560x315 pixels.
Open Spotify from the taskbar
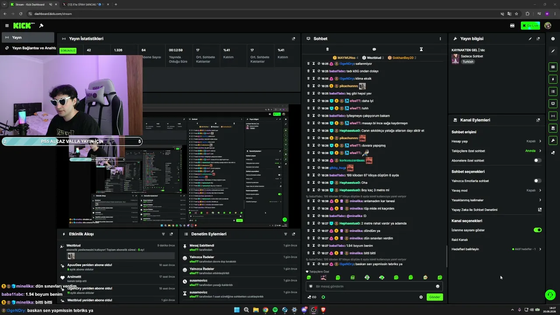click(x=275, y=310)
